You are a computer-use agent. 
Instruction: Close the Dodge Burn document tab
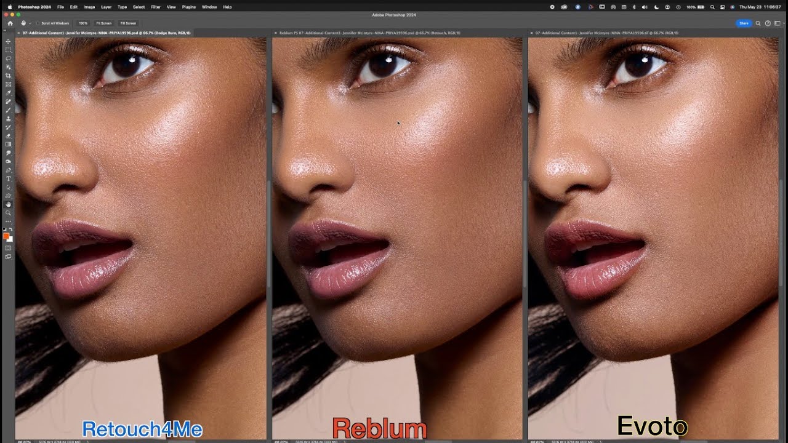click(18, 33)
